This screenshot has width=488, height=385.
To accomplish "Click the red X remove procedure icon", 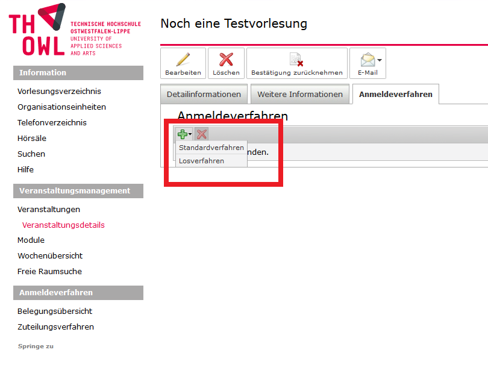I will point(202,134).
